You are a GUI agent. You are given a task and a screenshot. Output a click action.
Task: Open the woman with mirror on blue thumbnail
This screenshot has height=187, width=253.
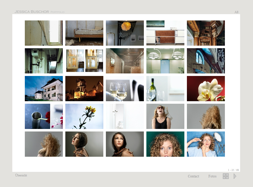206,144
